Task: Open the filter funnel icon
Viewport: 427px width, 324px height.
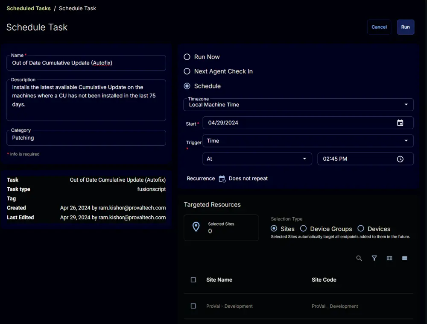Action: (374, 258)
